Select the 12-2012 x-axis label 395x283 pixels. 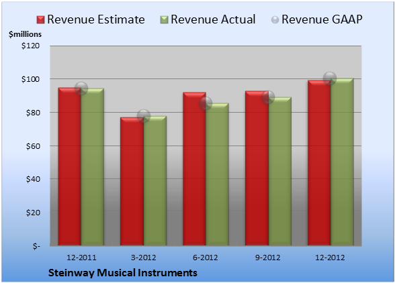(x=330, y=258)
